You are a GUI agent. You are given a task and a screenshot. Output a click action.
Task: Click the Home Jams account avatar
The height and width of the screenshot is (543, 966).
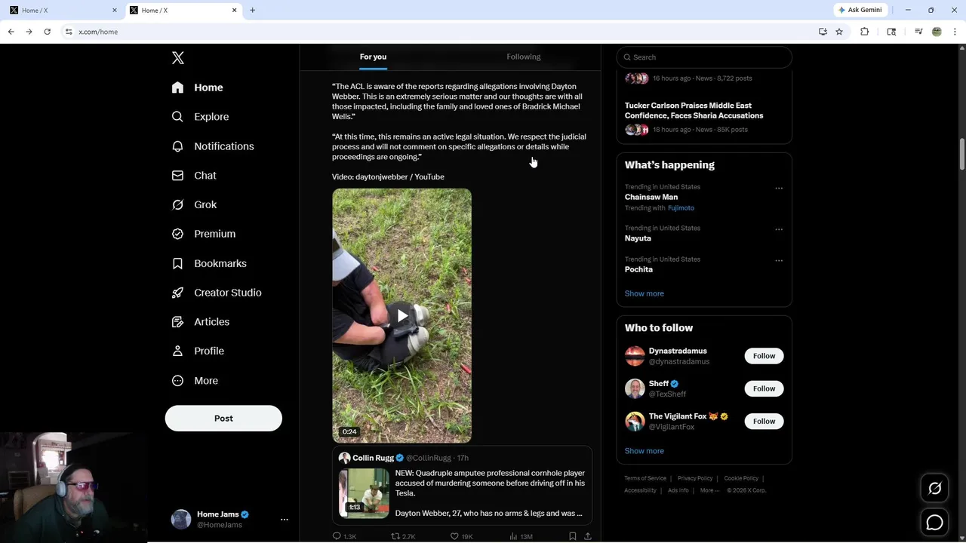pos(181,520)
